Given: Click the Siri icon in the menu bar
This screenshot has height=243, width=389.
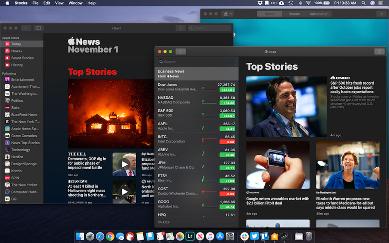Looking at the screenshot, I should click(x=373, y=3).
